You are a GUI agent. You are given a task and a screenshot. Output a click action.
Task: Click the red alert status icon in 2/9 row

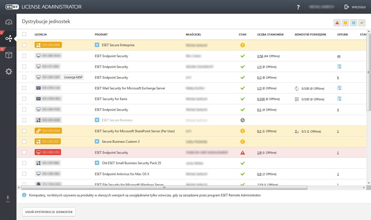(x=242, y=153)
